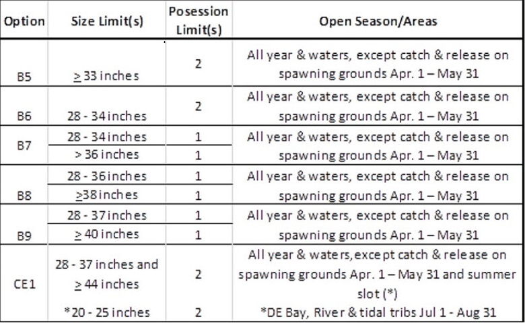This screenshot has width=525, height=323.
Task: Click the Option column header
Action: (x=24, y=21)
